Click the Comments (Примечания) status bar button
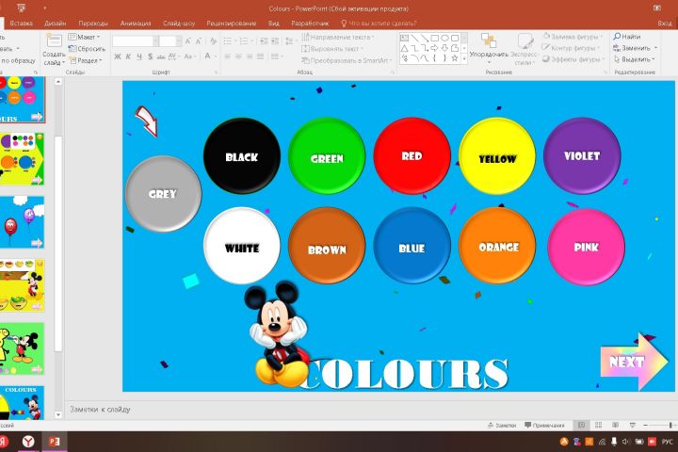 (x=544, y=426)
